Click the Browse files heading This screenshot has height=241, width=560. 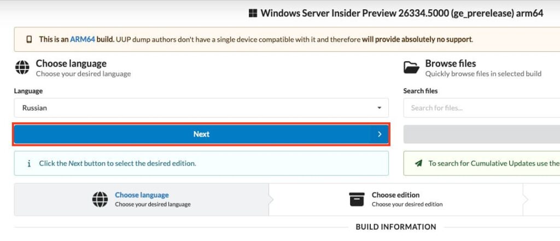(451, 63)
